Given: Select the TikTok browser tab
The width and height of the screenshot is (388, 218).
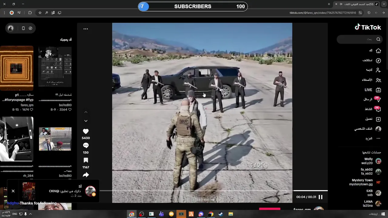Looking at the screenshot, I should pos(357,4).
